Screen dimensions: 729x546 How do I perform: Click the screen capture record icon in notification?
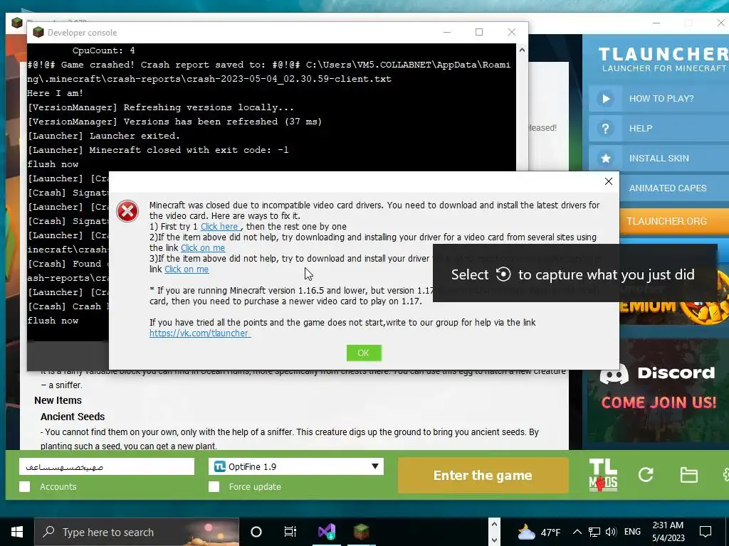[x=503, y=274]
